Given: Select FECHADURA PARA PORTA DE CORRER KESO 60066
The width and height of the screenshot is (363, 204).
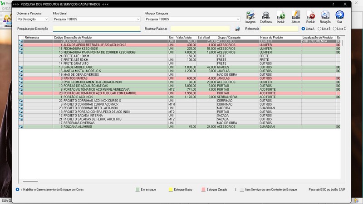Looking at the screenshot, I should point(179,53).
